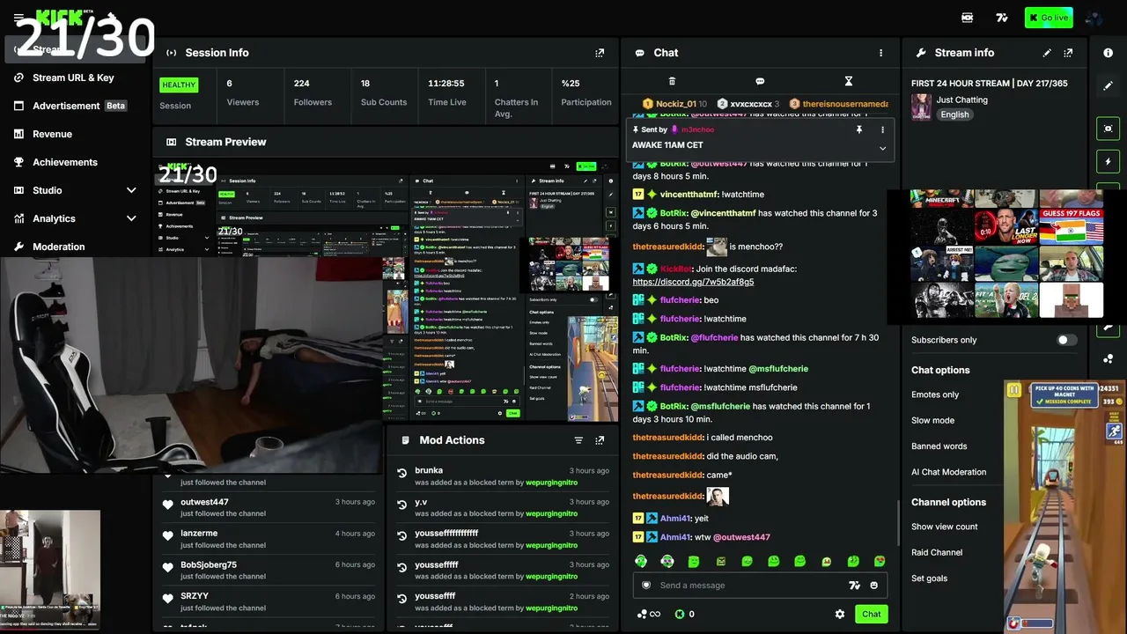Click the trash icon to clear chat
The width and height of the screenshot is (1127, 634).
click(x=672, y=81)
